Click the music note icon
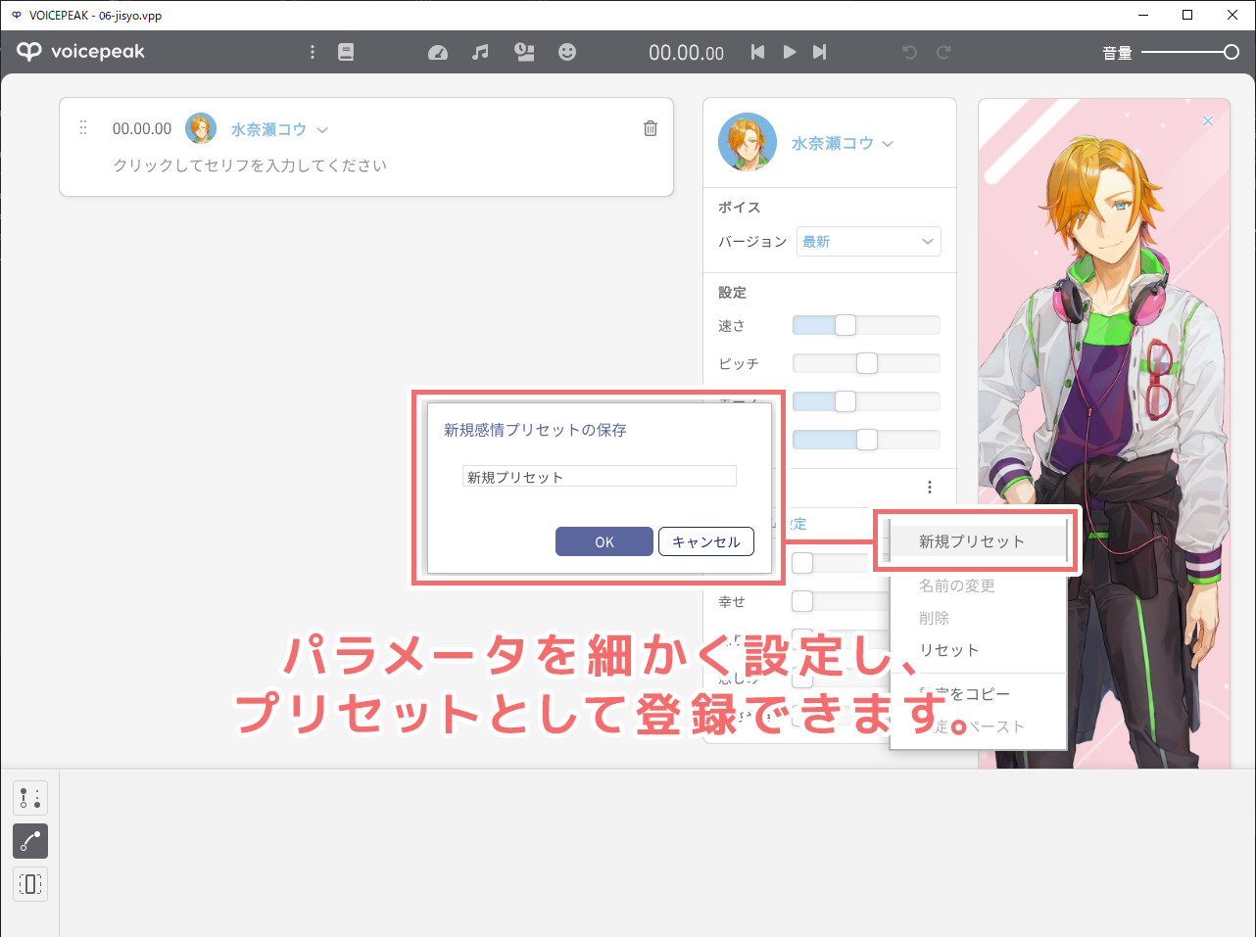The image size is (1256, 937). click(x=480, y=52)
